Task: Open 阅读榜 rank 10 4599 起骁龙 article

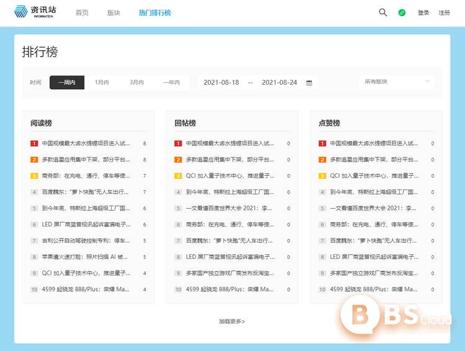Action: point(86,289)
